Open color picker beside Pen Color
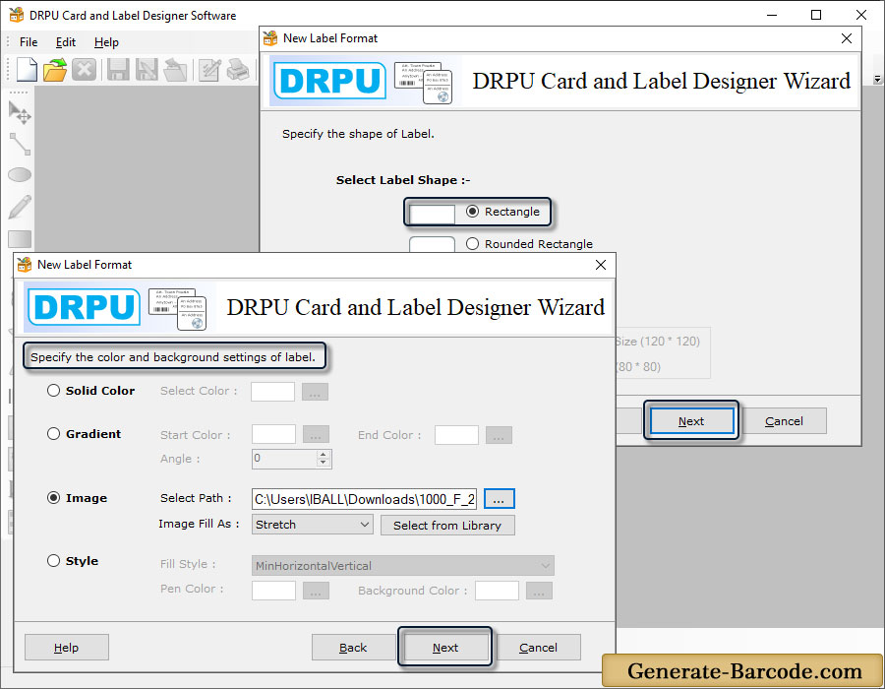This screenshot has width=885, height=689. (316, 591)
